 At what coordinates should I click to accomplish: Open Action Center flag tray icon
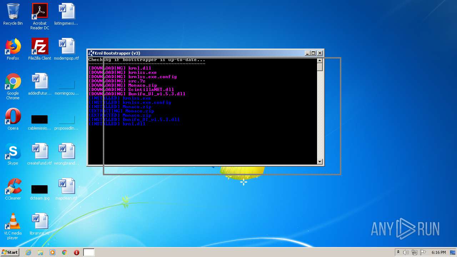pyautogui.click(x=423, y=252)
